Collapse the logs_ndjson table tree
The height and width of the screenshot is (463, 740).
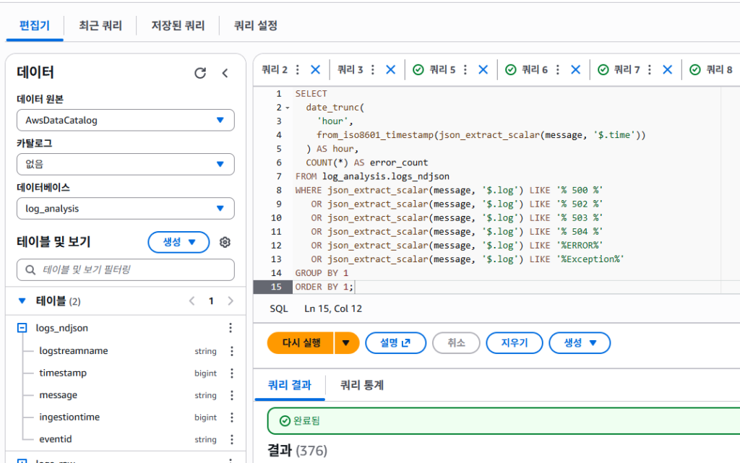point(22,328)
